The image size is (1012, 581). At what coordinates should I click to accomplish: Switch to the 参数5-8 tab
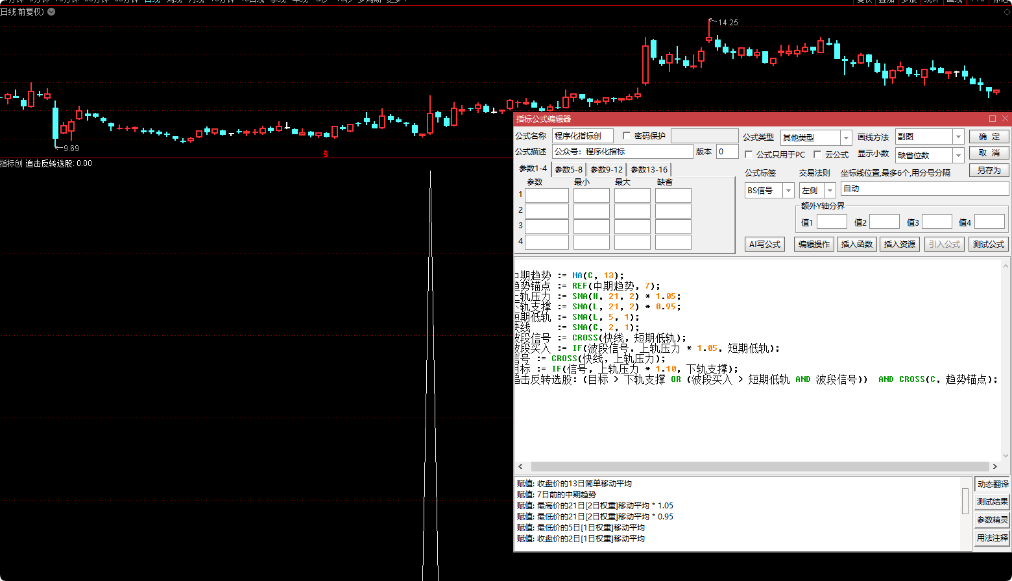pyautogui.click(x=568, y=170)
